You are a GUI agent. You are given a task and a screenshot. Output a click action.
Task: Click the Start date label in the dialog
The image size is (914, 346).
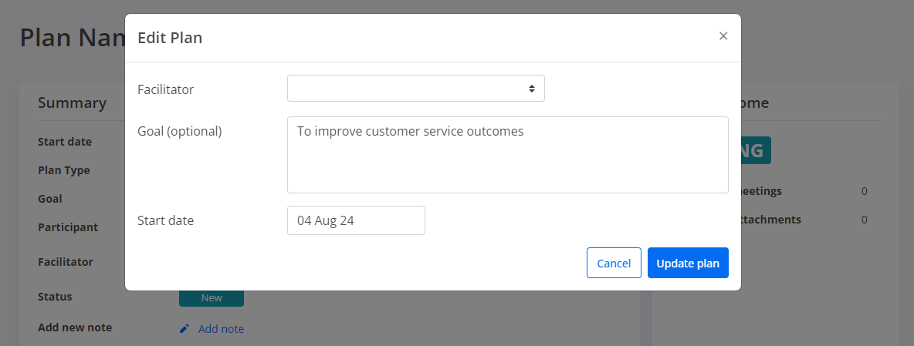(x=165, y=221)
